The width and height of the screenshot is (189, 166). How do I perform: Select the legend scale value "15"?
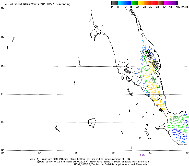(x=131, y=7)
